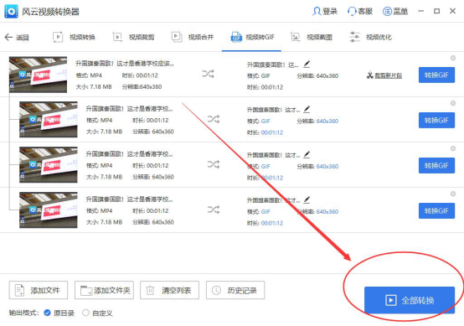Click the blue GIF format value in second row
The image size is (464, 326).
pyautogui.click(x=266, y=122)
